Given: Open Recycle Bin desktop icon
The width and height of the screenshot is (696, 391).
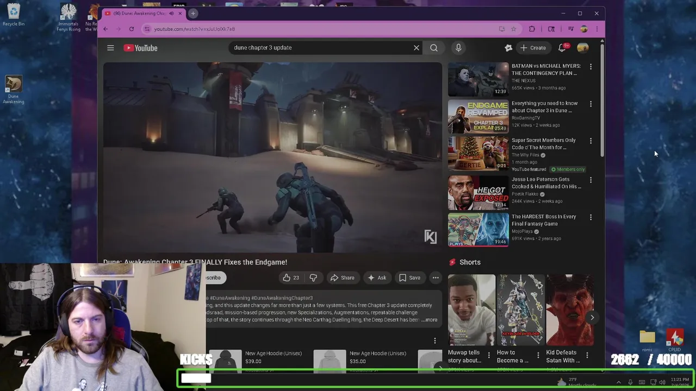Looking at the screenshot, I should coord(14,15).
